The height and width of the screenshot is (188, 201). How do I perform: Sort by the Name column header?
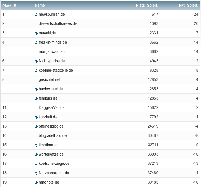pyautogui.click(x=40, y=5)
